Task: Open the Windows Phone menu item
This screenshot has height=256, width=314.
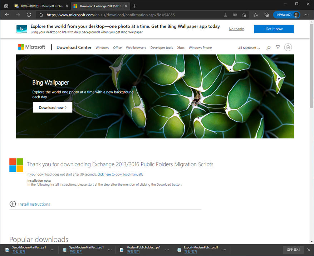Action: pyautogui.click(x=200, y=47)
